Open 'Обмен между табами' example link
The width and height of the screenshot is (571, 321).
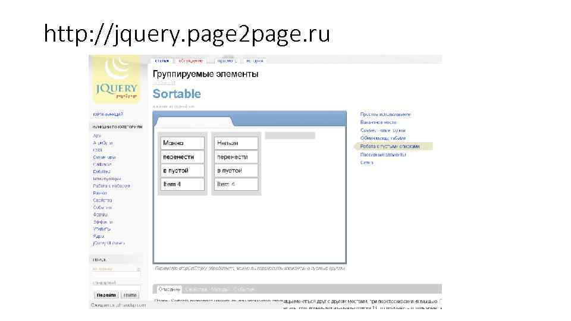[382, 139]
